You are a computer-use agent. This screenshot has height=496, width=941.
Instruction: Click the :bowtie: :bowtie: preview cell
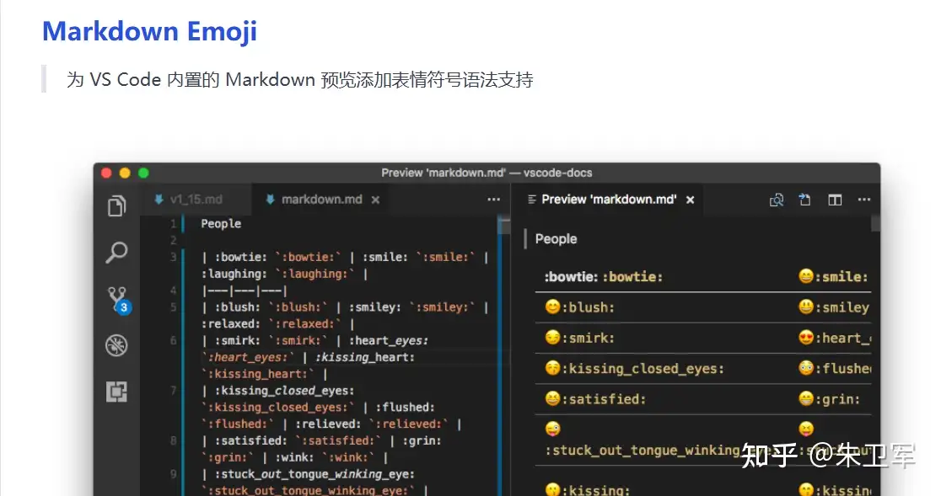[x=603, y=277]
